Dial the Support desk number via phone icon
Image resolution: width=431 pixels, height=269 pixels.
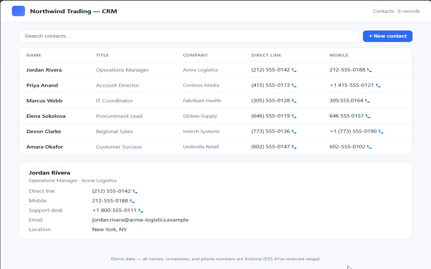[141, 211]
